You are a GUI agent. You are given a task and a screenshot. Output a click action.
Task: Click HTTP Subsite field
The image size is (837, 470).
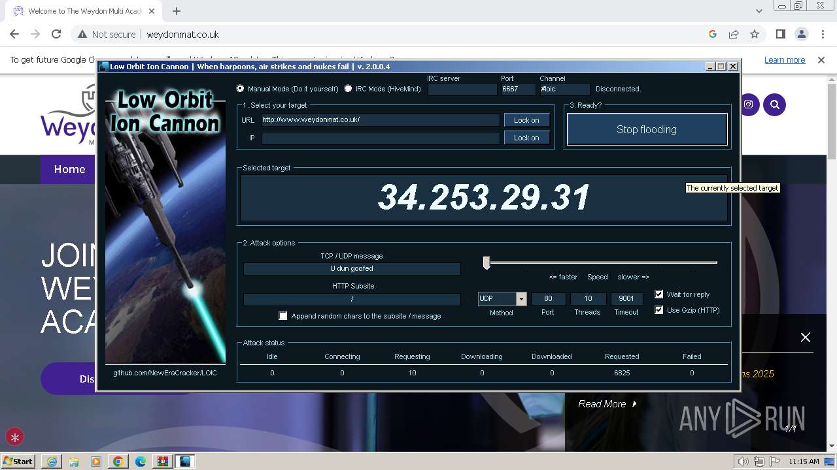pyautogui.click(x=352, y=299)
